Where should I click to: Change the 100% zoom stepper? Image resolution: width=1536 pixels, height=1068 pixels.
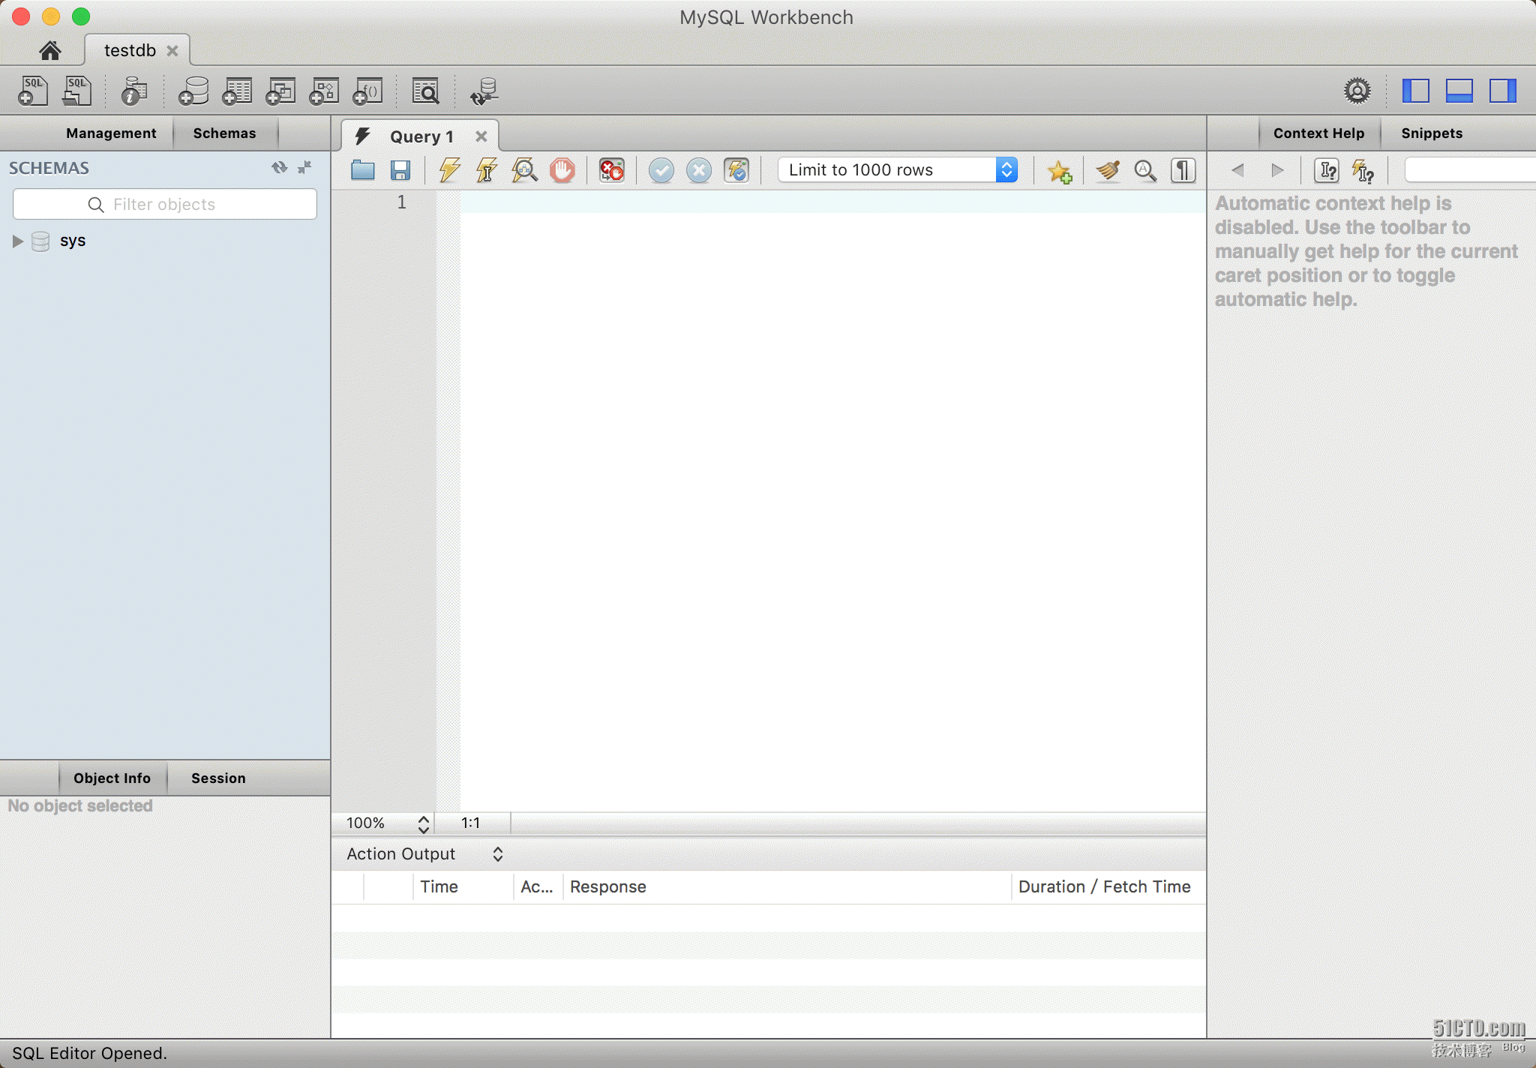tap(424, 823)
